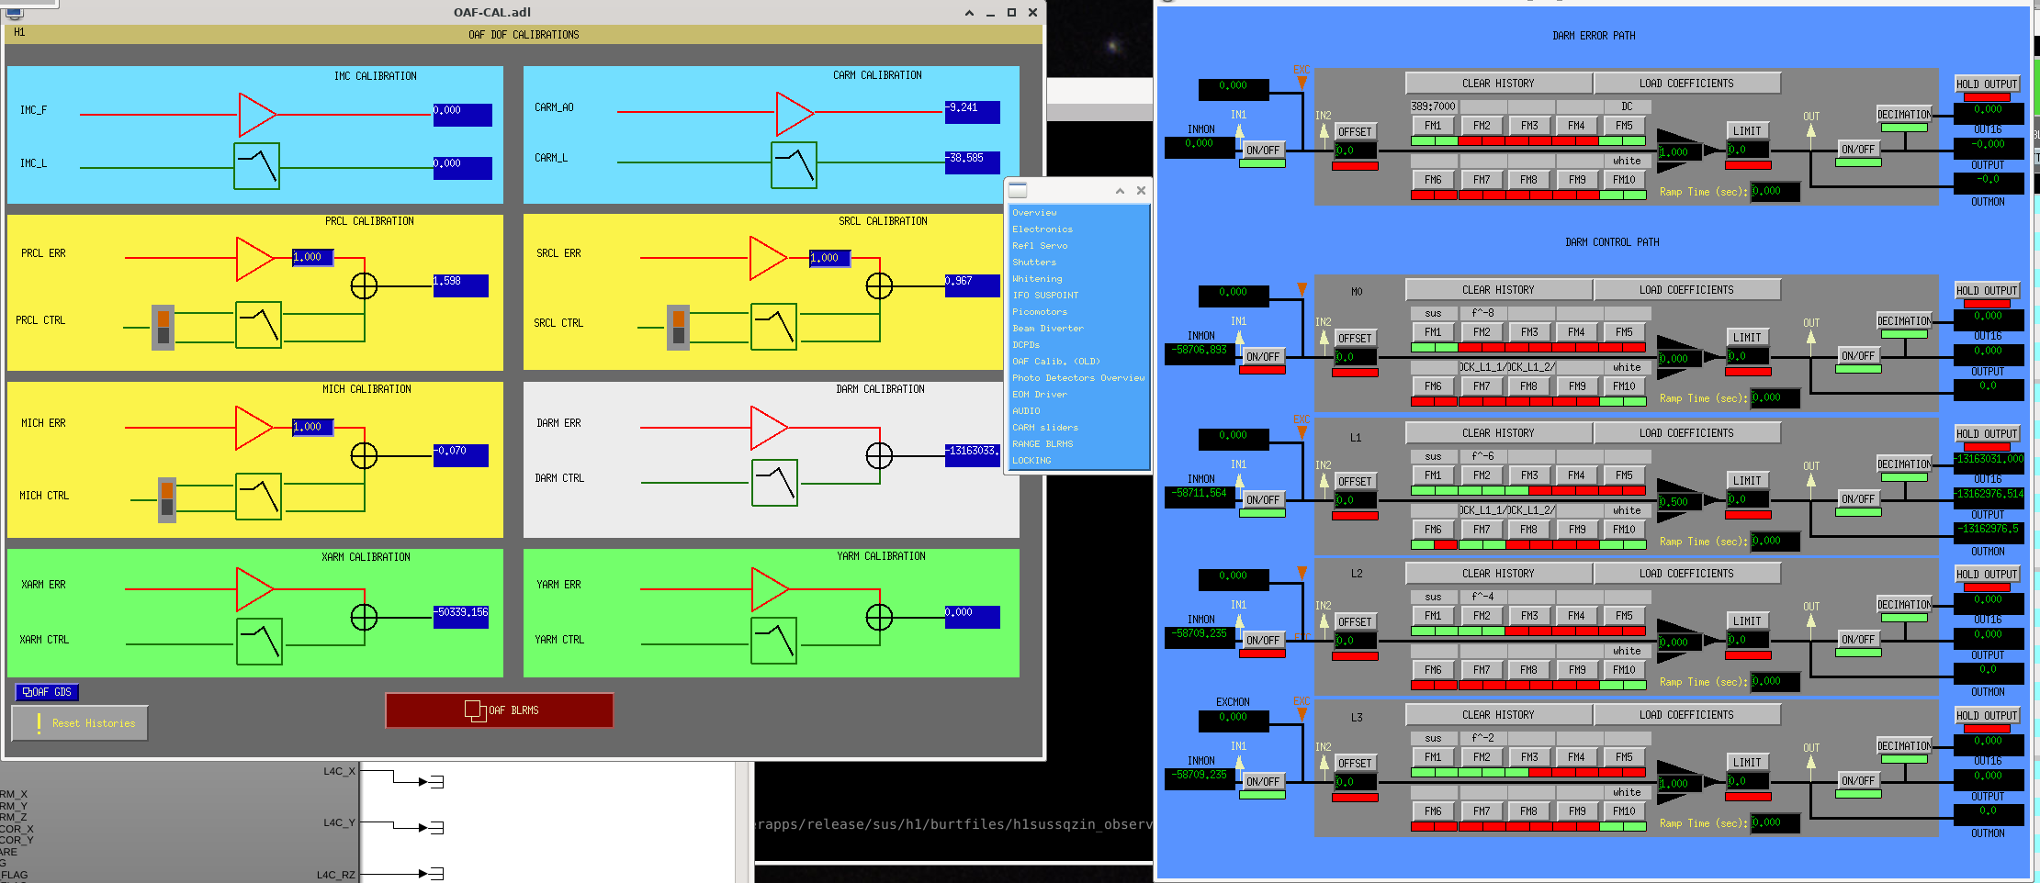Image resolution: width=2040 pixels, height=883 pixels.
Task: Click LOAD COEFFICIENTS in the L3 bank
Action: [x=1686, y=715]
